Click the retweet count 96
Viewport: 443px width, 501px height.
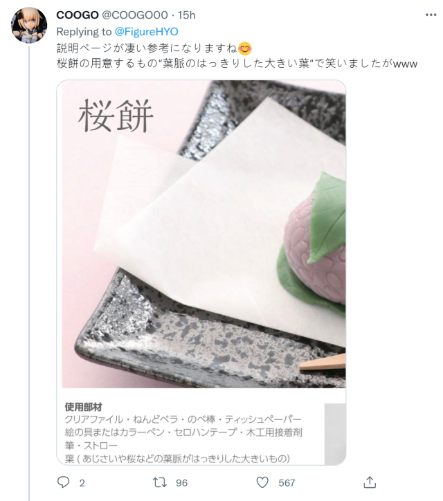[x=181, y=483]
